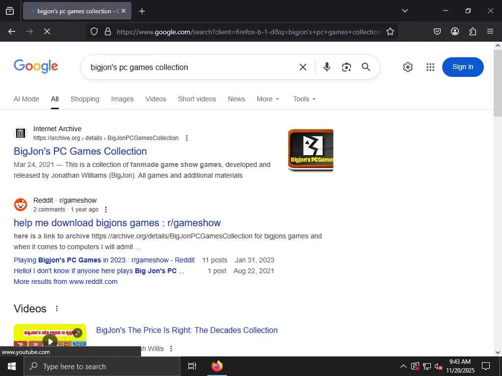Select the All results tab

(x=55, y=99)
